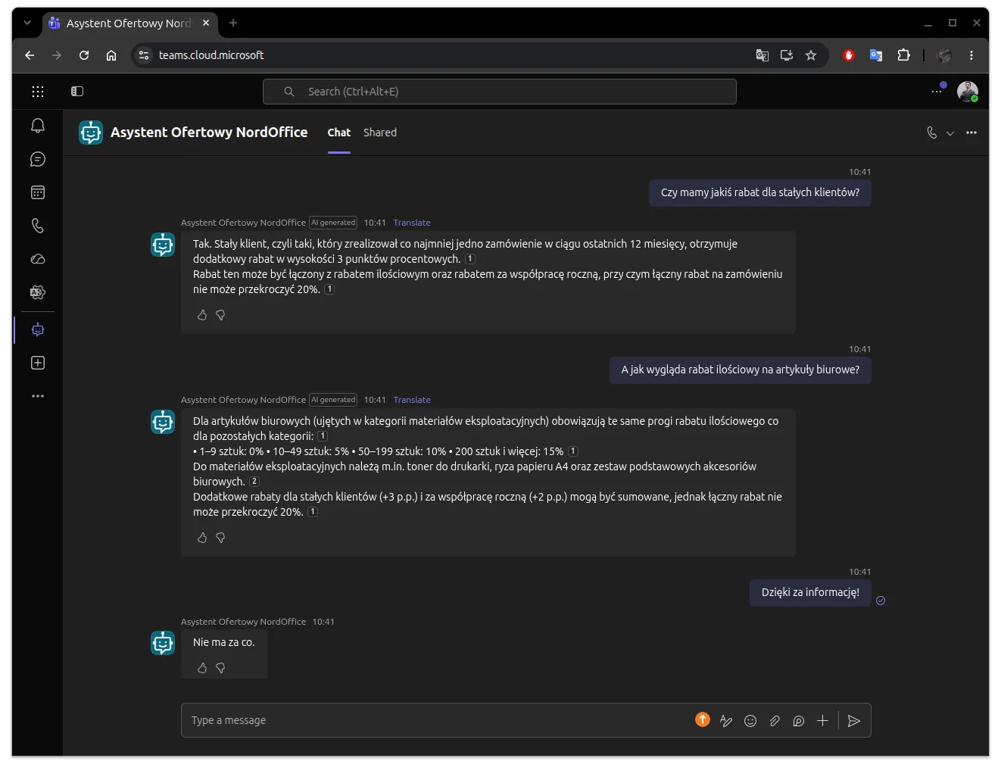Toggle the navigation panel icon next to launcher

click(77, 92)
